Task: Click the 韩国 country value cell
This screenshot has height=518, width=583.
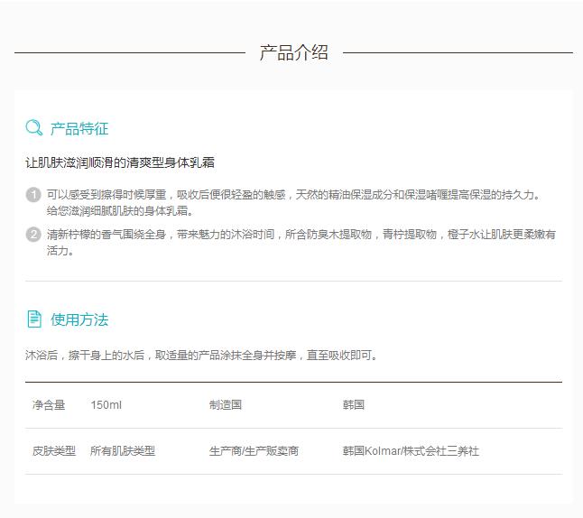Action: coord(354,405)
